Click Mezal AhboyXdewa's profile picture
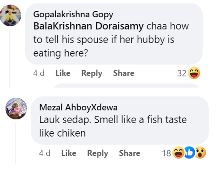This screenshot has width=219, height=173. point(16,109)
